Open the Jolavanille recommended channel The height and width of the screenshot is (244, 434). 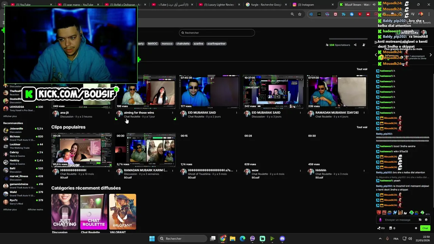pos(23,130)
